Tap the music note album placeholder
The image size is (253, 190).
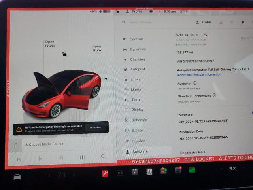pyautogui.click(x=15, y=145)
